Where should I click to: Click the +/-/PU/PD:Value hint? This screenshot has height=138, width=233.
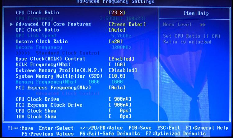coord(101,128)
